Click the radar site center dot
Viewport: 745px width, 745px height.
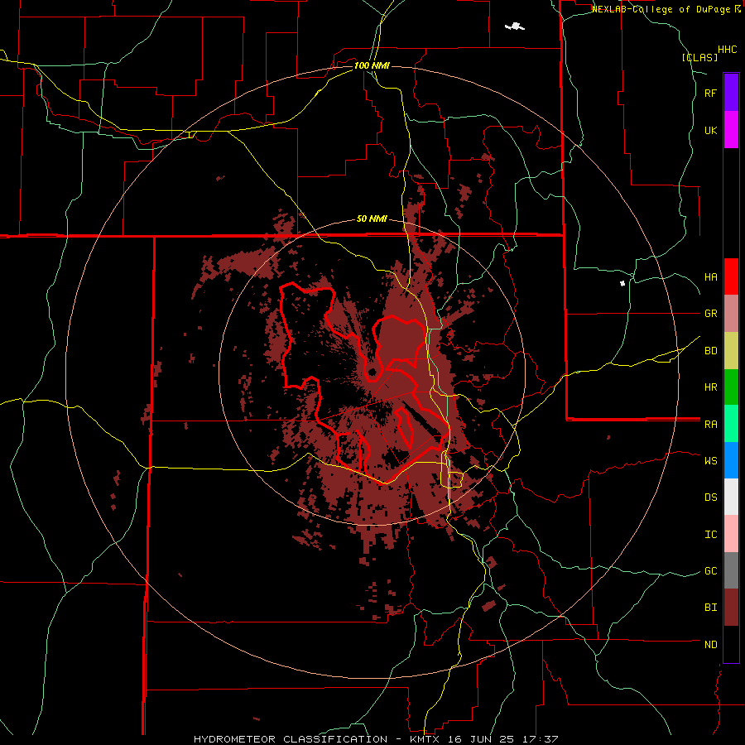[372, 372]
